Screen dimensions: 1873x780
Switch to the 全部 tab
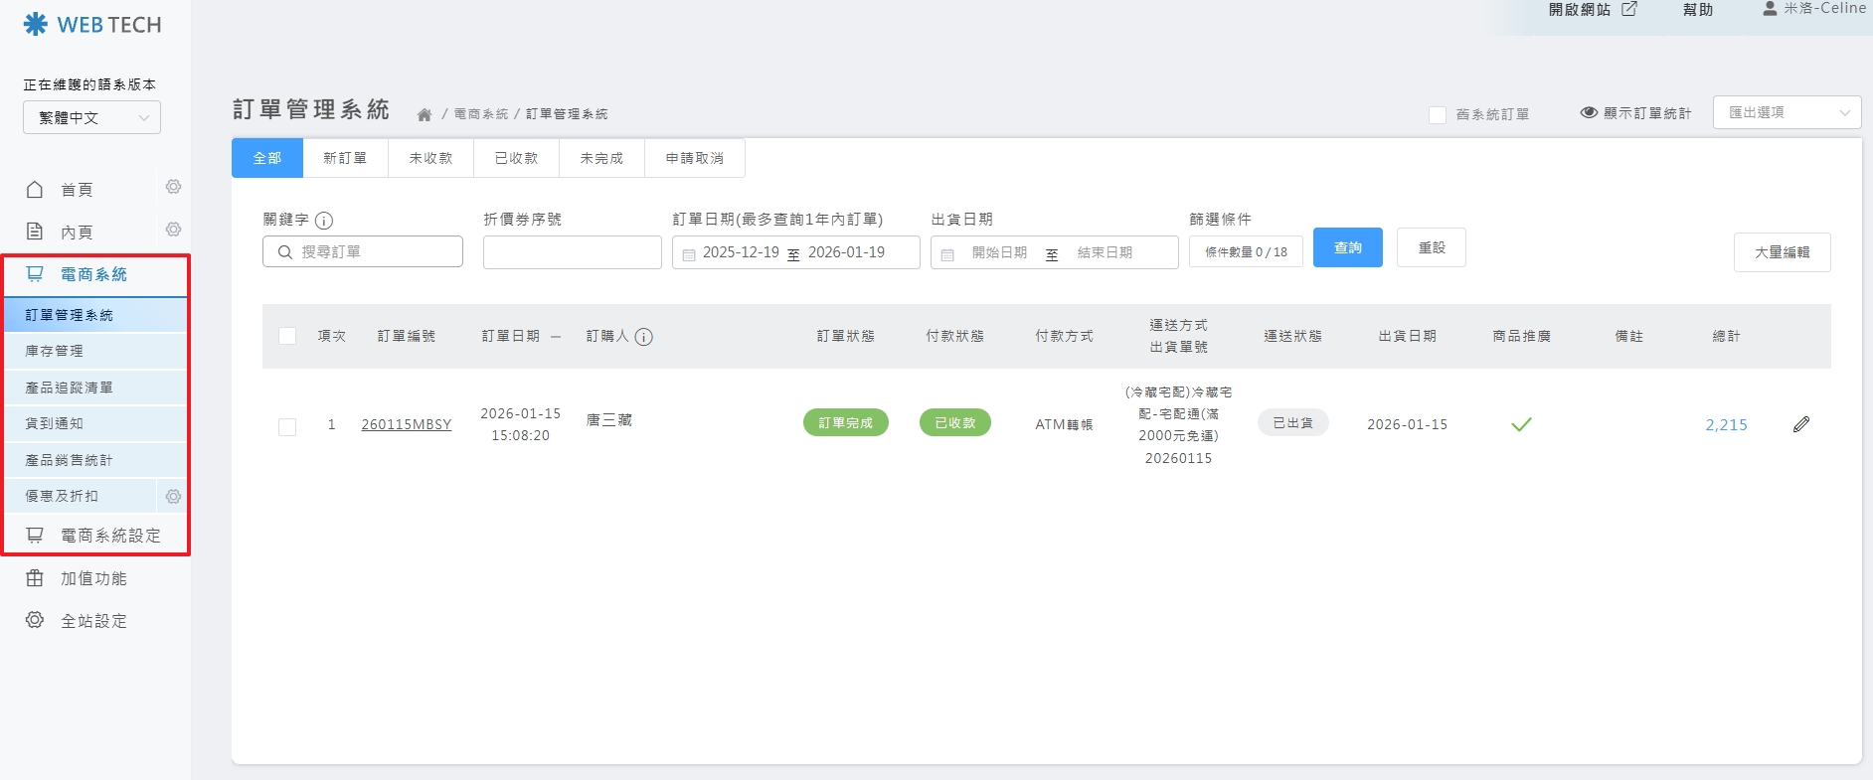point(267,158)
